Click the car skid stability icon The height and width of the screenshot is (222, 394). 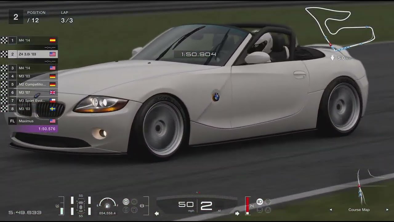(x=260, y=210)
